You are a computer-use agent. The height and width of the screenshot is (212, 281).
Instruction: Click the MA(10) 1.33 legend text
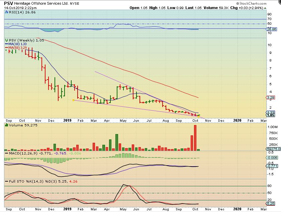[x=17, y=44]
